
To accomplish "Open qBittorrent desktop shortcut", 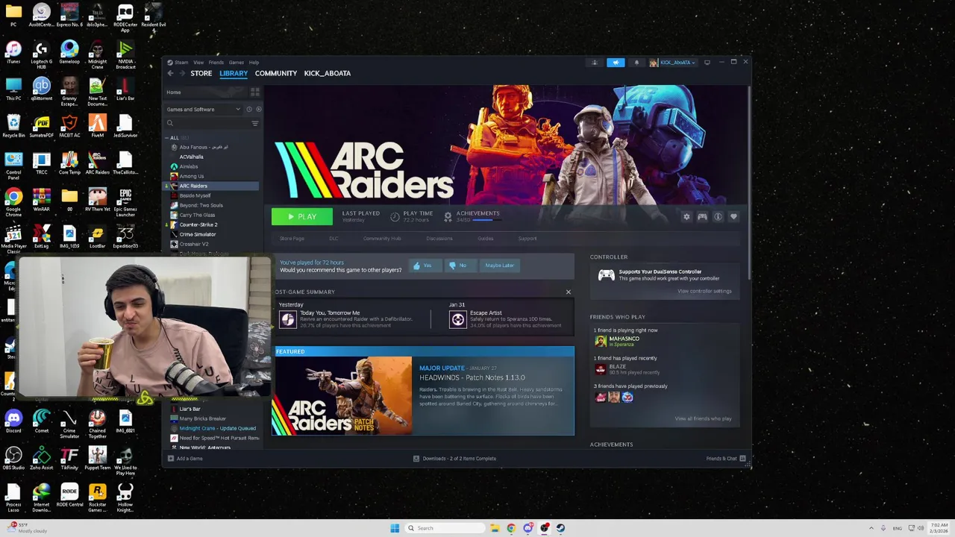I will tap(41, 89).
